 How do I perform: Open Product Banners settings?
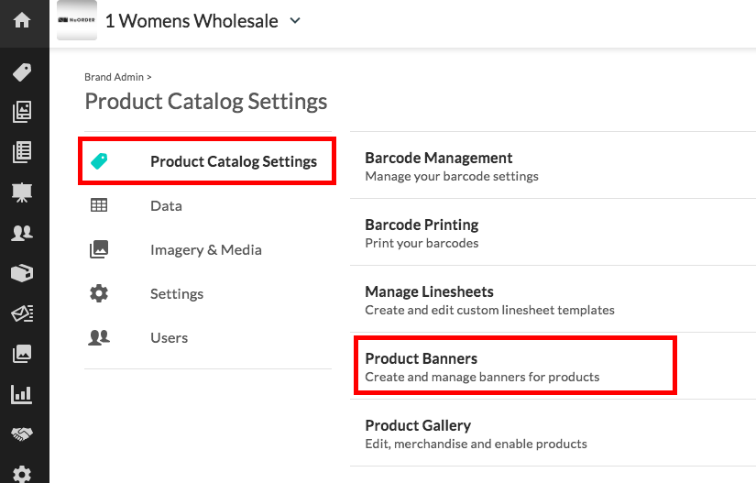[422, 358]
